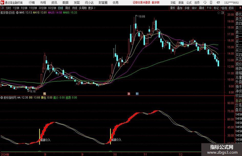This screenshot has height=156, width=242.
Task: Click the first 底部介入 signal near August
Action: coord(45,140)
